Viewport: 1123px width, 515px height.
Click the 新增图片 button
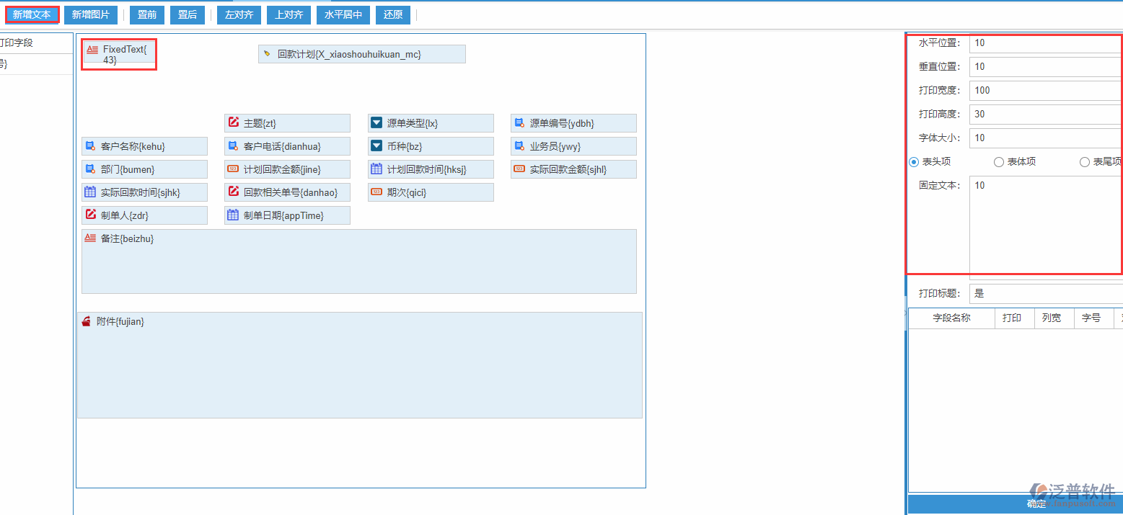(91, 14)
